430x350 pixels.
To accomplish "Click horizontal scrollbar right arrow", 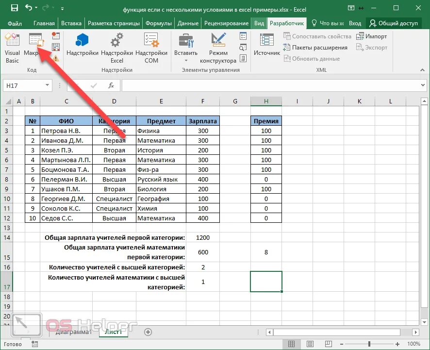I will [416, 332].
